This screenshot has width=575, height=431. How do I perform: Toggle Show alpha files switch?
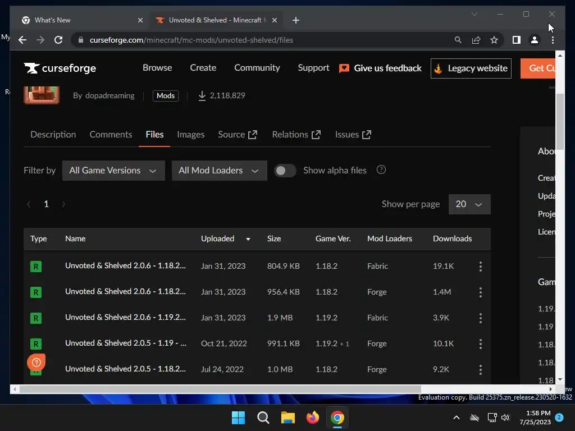coord(285,171)
